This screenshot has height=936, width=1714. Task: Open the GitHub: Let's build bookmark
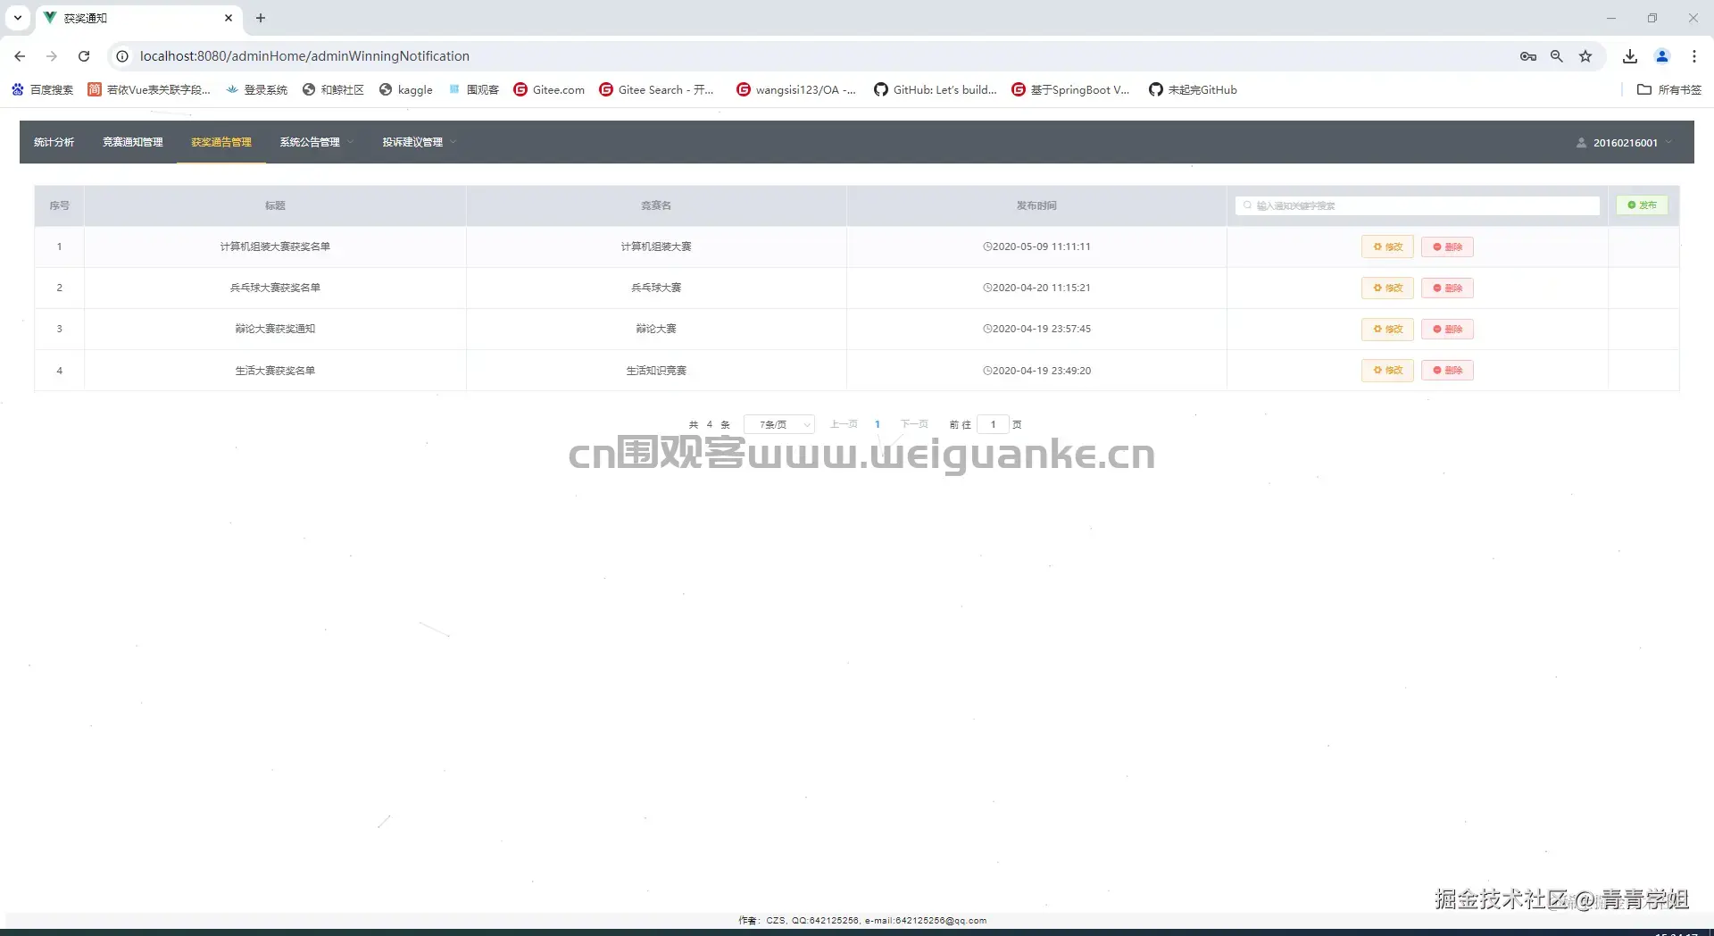point(936,89)
